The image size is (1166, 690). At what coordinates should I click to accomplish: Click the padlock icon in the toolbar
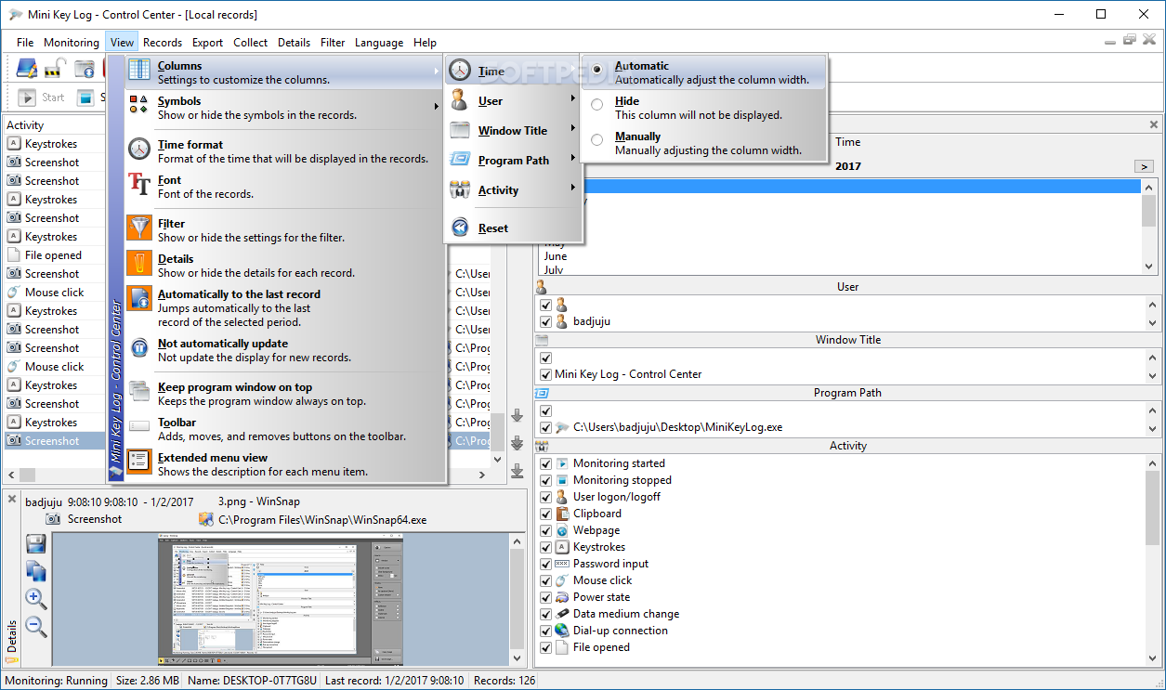coord(55,68)
